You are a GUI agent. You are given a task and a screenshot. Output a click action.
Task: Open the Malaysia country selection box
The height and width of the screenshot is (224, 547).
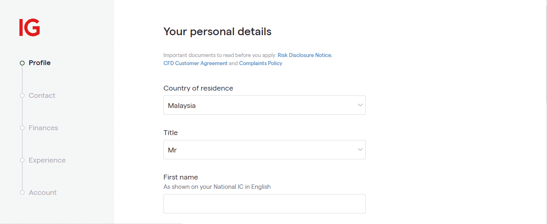(x=264, y=105)
